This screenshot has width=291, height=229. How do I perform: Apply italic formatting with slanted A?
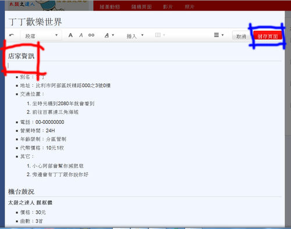81,35
